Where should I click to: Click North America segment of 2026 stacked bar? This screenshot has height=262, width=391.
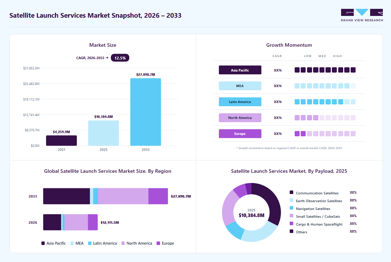tap(76, 222)
